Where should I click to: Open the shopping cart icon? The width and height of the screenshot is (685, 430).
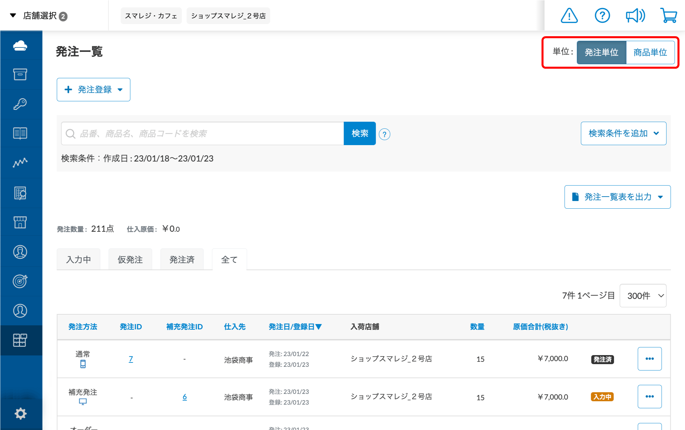669,16
